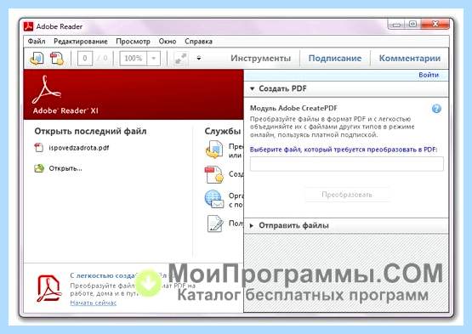
Task: Click the page number field showing 0
Action: click(85, 58)
